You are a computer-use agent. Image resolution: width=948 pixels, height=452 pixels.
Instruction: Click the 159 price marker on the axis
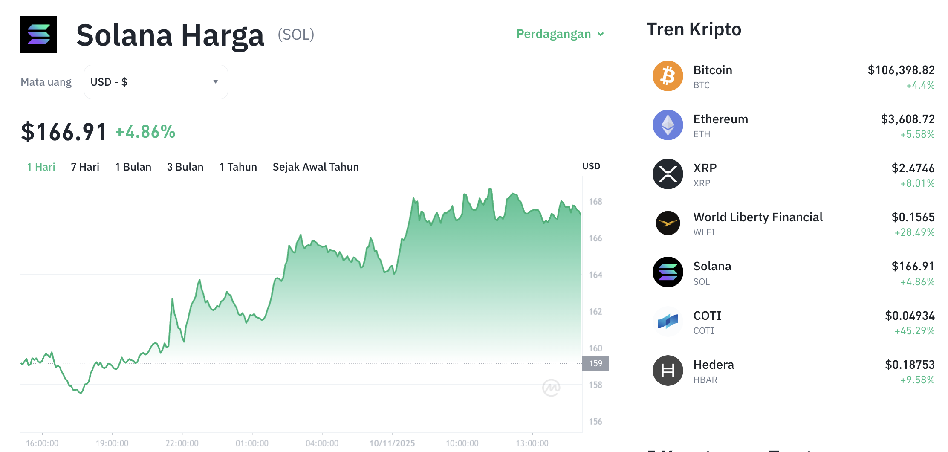[595, 363]
